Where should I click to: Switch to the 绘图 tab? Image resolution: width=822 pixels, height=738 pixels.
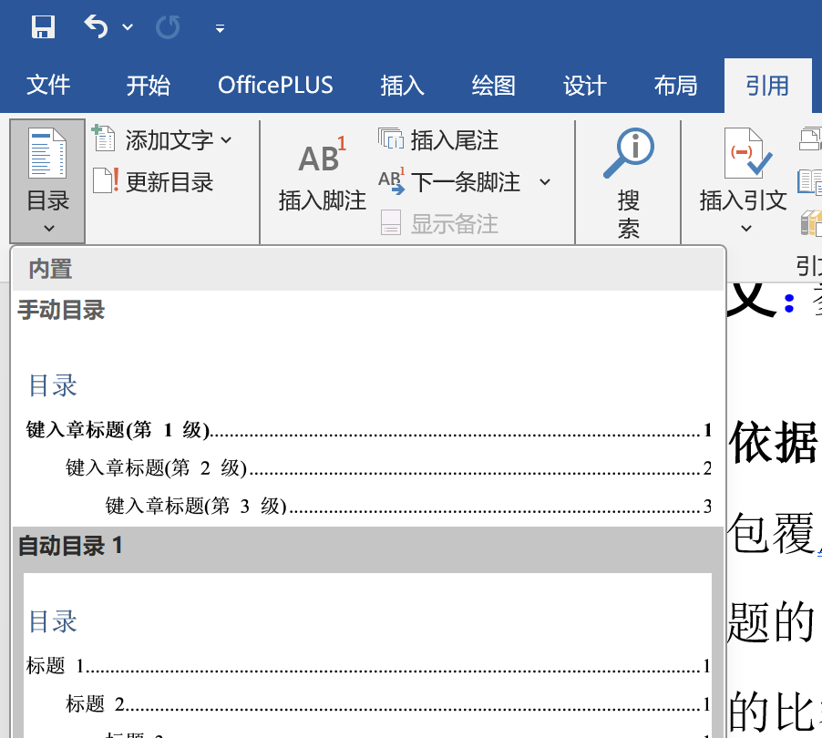coord(493,86)
